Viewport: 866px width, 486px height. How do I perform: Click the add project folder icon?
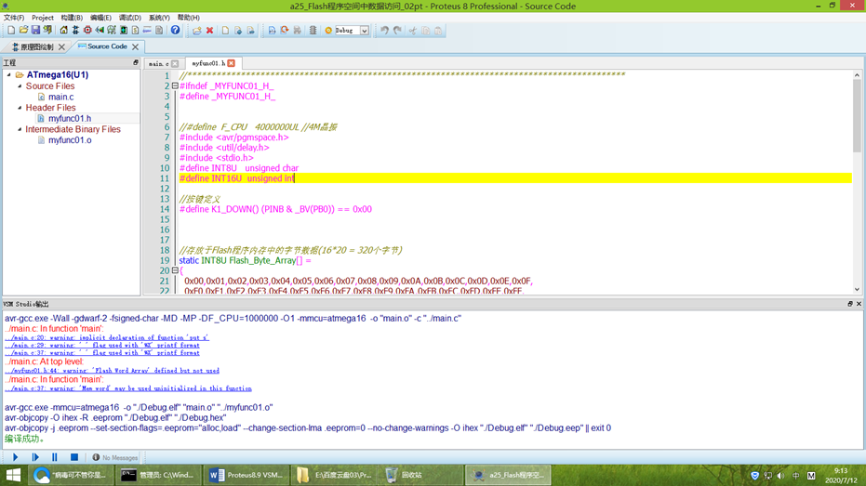(197, 31)
